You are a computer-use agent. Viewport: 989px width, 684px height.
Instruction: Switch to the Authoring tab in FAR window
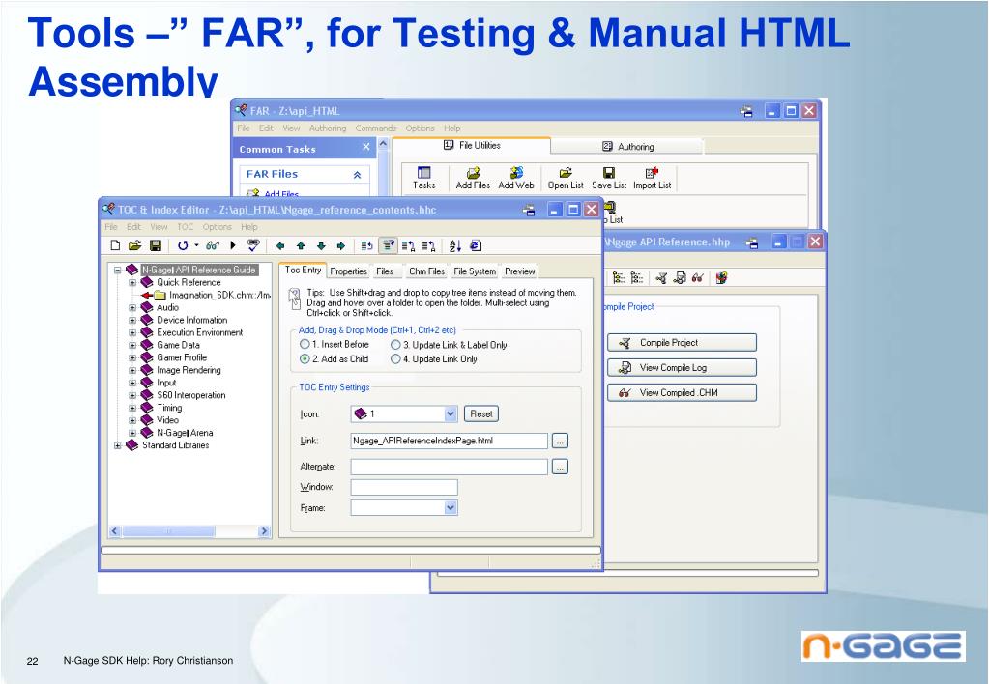point(627,146)
